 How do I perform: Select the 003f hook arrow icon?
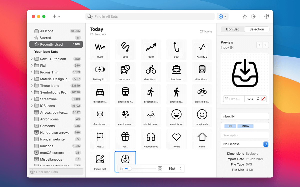pos(176,49)
